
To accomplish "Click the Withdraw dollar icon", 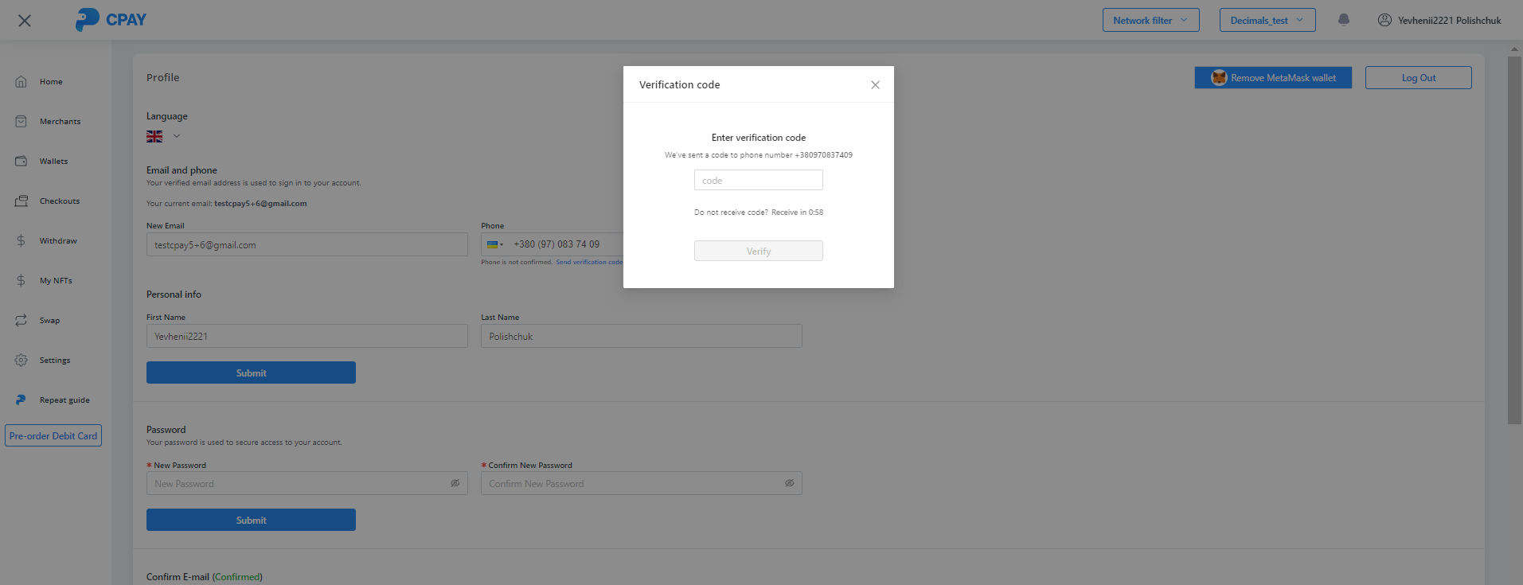I will (21, 240).
